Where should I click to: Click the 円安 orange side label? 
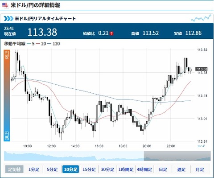[x=7, y=55]
